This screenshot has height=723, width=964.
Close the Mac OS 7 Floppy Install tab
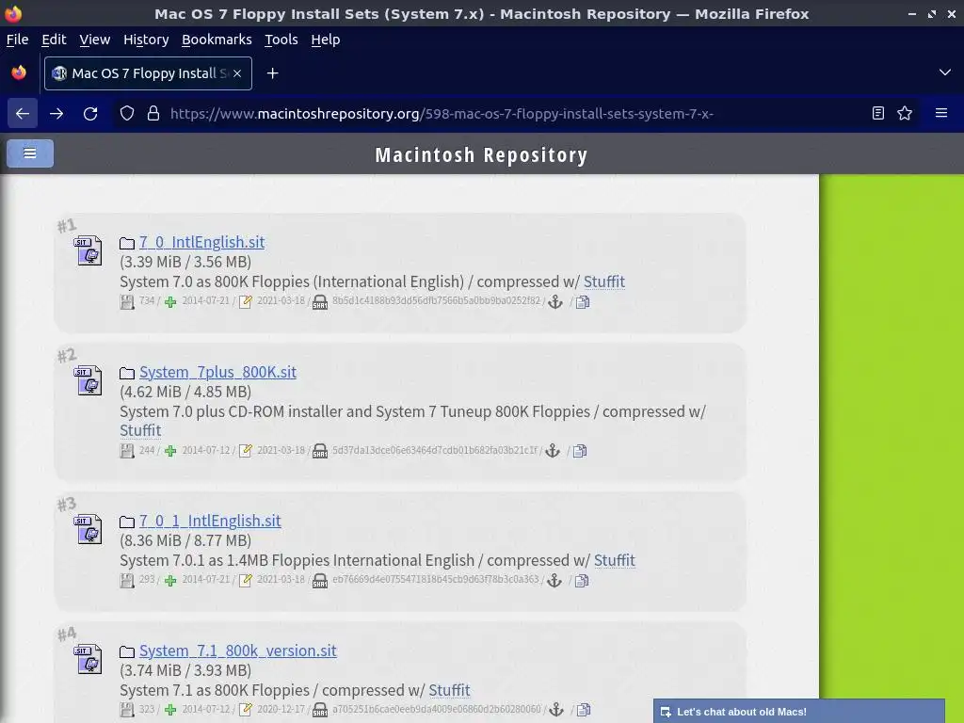[x=237, y=73]
